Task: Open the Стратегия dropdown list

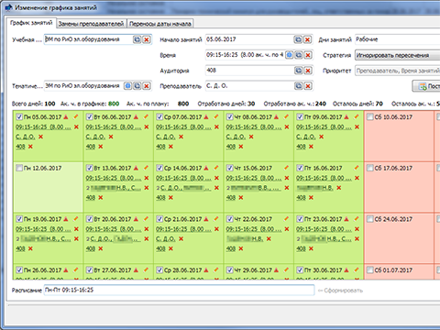Action: tap(397, 55)
